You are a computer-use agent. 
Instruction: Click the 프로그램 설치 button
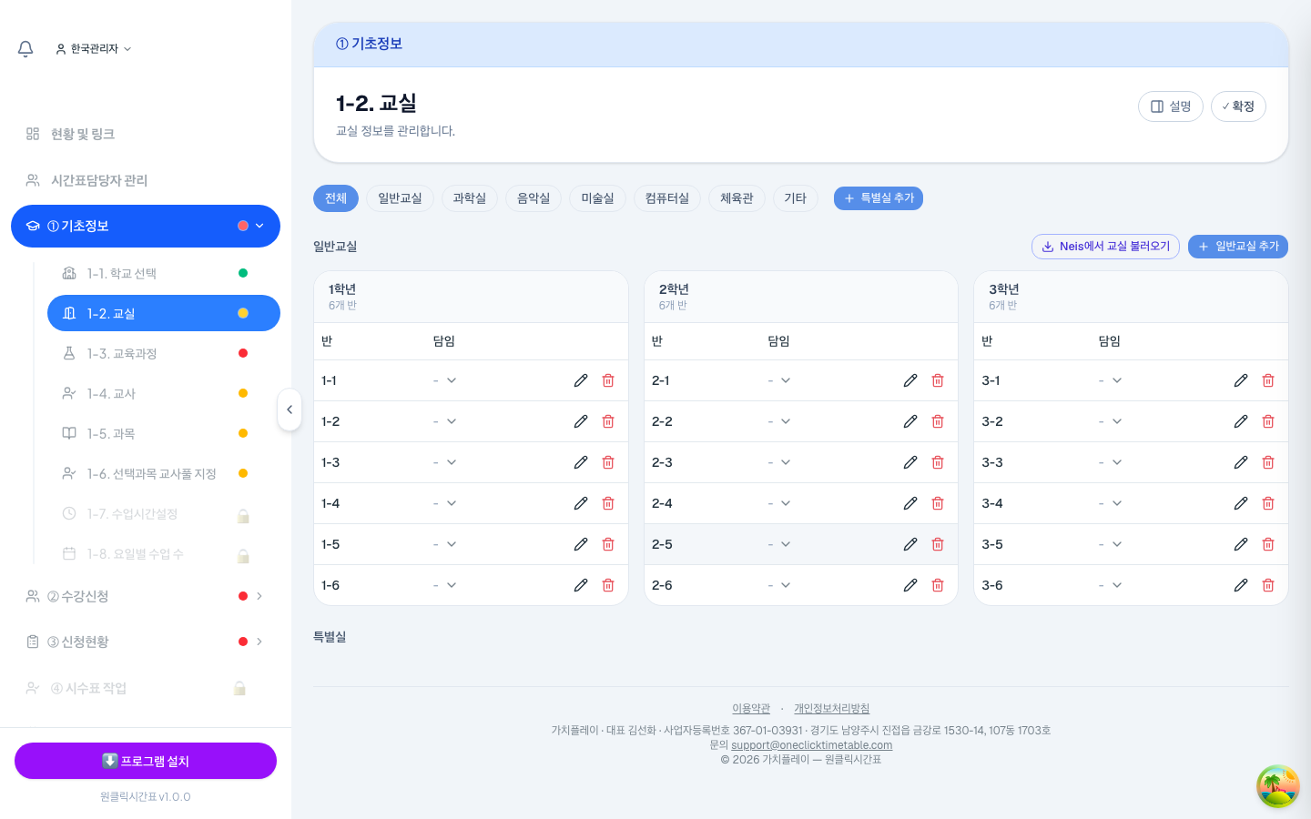pos(146,761)
